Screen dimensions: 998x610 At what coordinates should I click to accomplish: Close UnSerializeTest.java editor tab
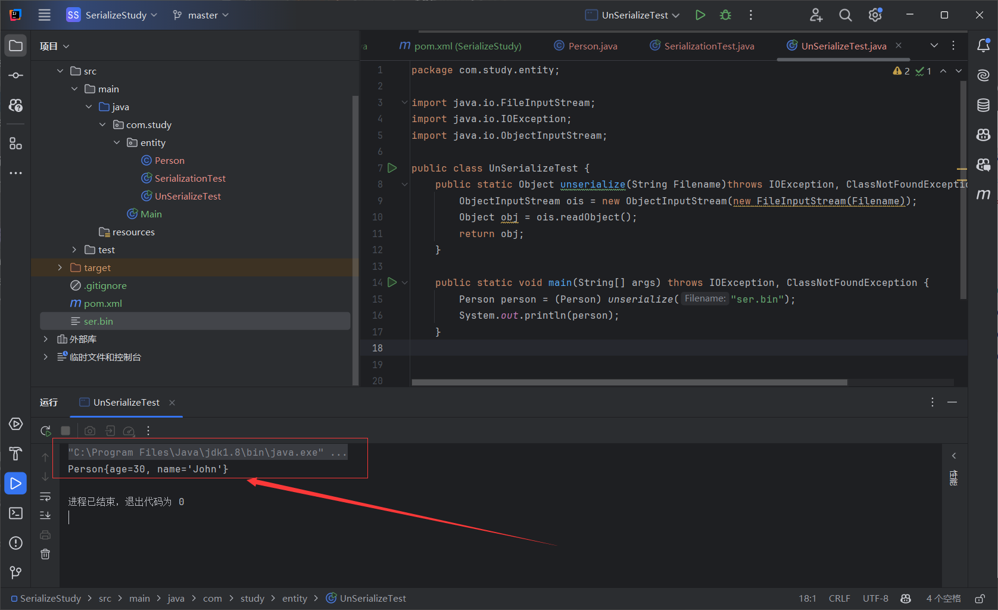[899, 46]
